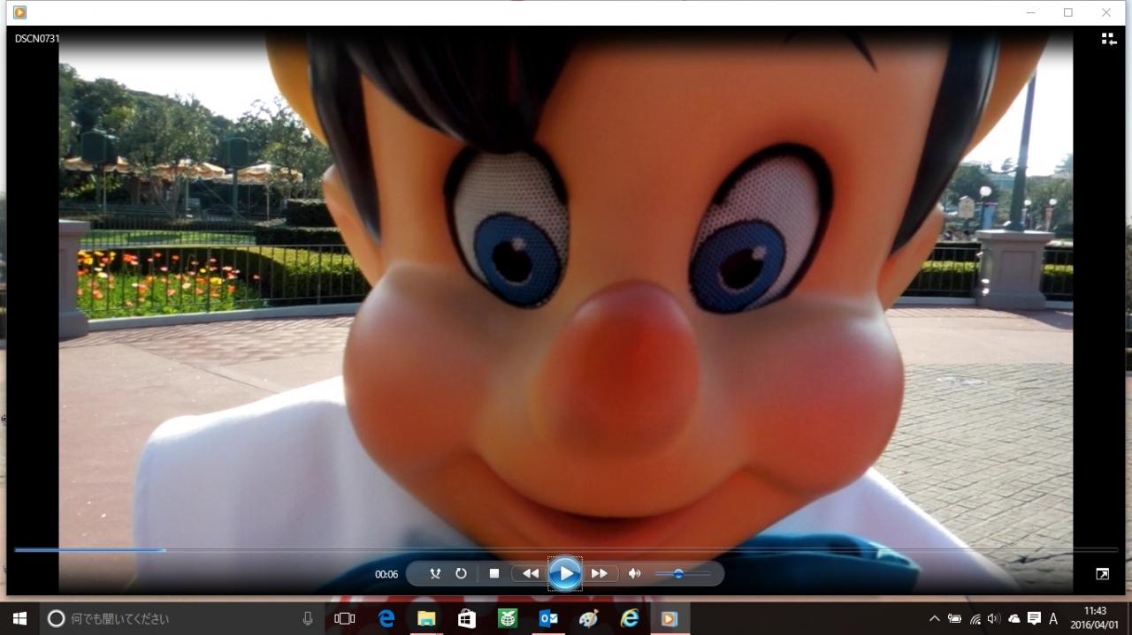Show hidden system tray icons
The height and width of the screenshot is (635, 1132).
[935, 618]
